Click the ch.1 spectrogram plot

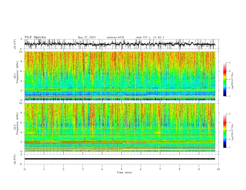tap(120, 76)
